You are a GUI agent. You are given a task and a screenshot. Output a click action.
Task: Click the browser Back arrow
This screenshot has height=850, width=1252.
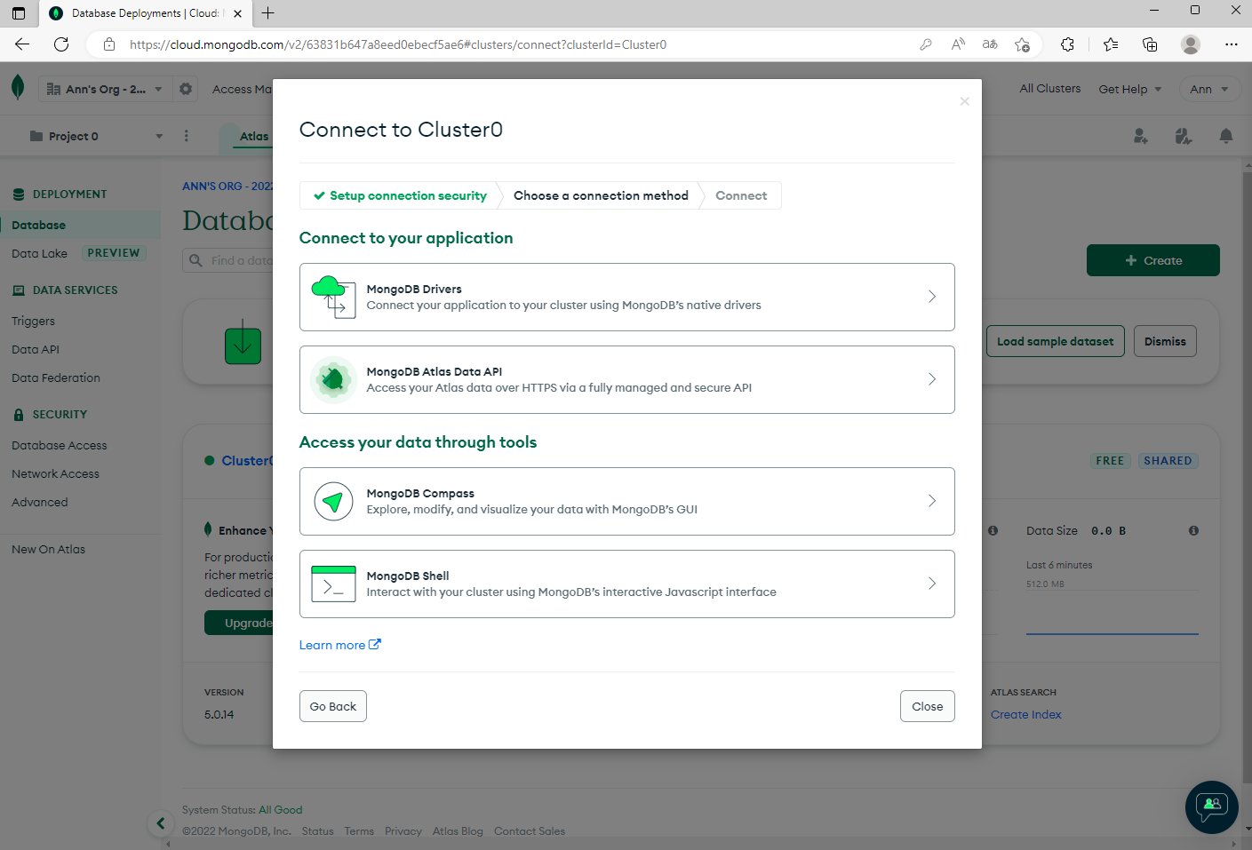(x=22, y=44)
